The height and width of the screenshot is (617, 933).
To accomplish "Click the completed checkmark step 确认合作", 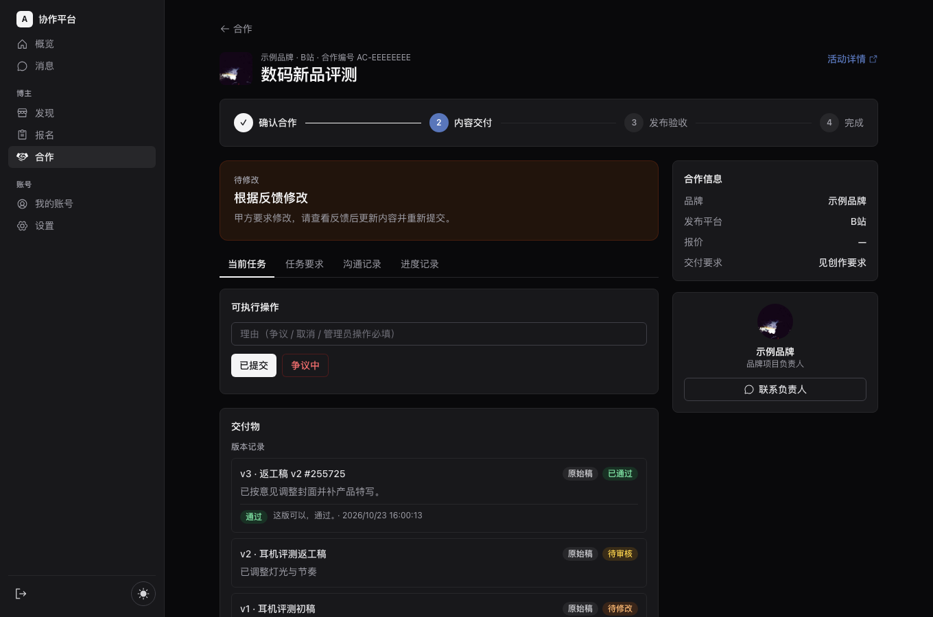I will click(244, 123).
